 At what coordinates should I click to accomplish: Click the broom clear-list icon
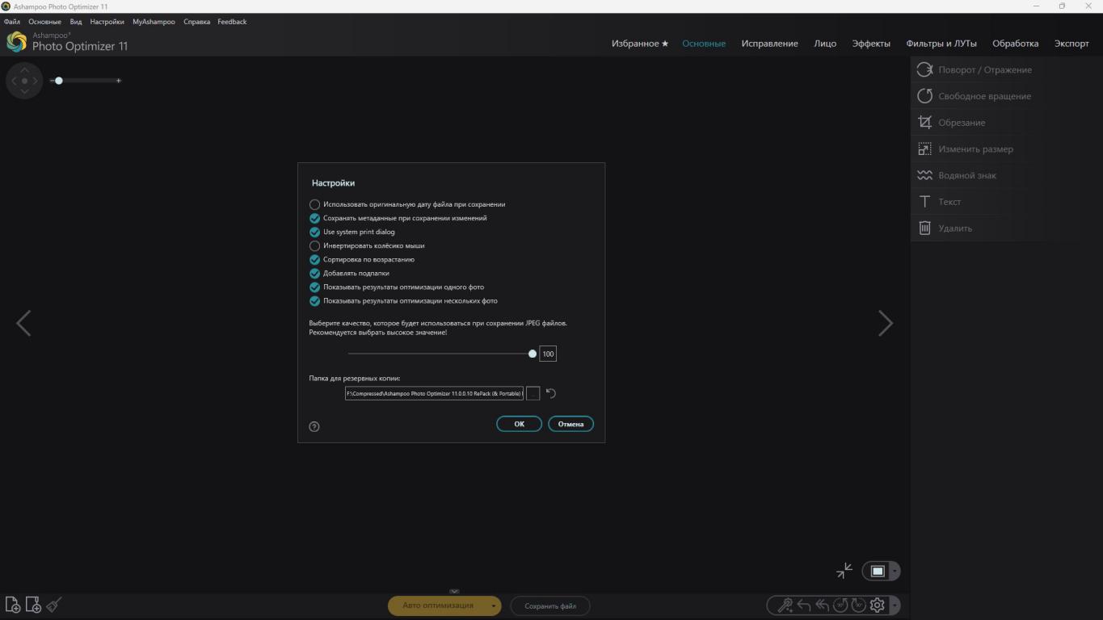click(54, 605)
